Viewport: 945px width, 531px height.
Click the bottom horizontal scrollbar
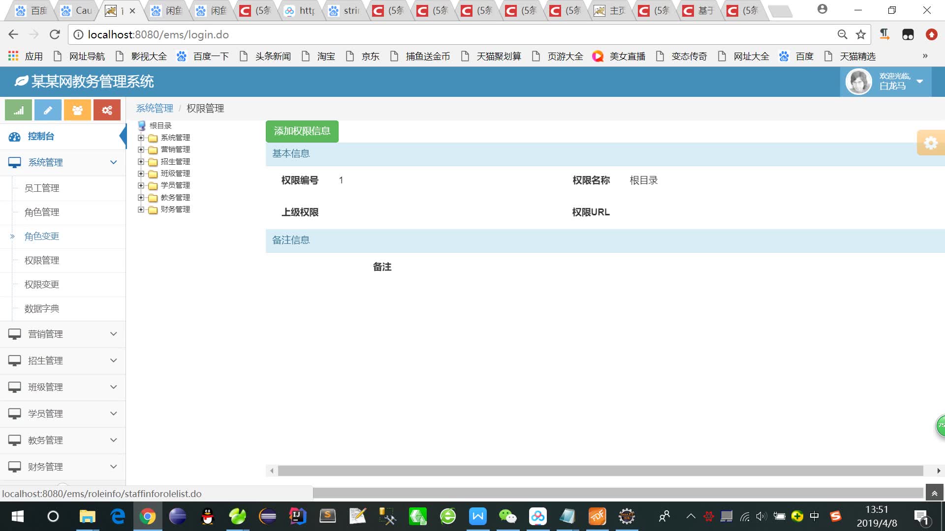tap(591, 471)
